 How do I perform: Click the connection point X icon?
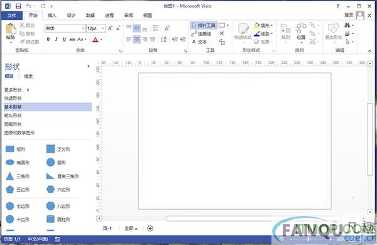(x=222, y=33)
